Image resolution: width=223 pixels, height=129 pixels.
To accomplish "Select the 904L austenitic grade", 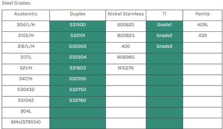I will click(x=26, y=111).
